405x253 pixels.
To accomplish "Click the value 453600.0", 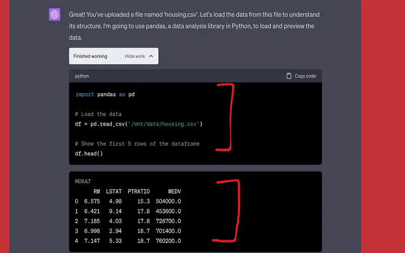I will pyautogui.click(x=169, y=211).
